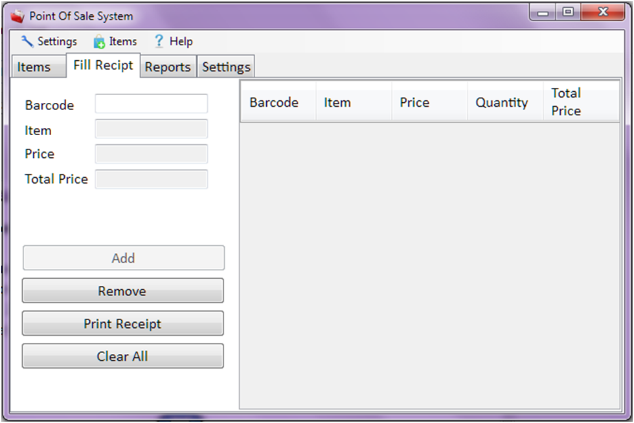Open the Settings tab
The width and height of the screenshot is (634, 423).
coord(226,67)
